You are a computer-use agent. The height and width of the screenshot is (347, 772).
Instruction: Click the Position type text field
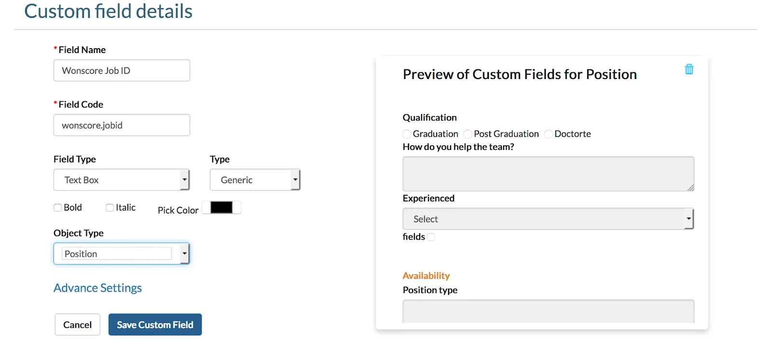[x=548, y=311]
